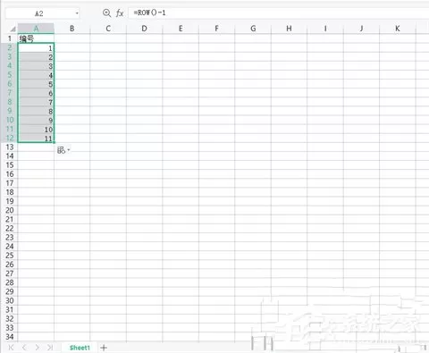Go to first sheet navigation arrow
Image resolution: width=429 pixels, height=353 pixels.
(11, 348)
